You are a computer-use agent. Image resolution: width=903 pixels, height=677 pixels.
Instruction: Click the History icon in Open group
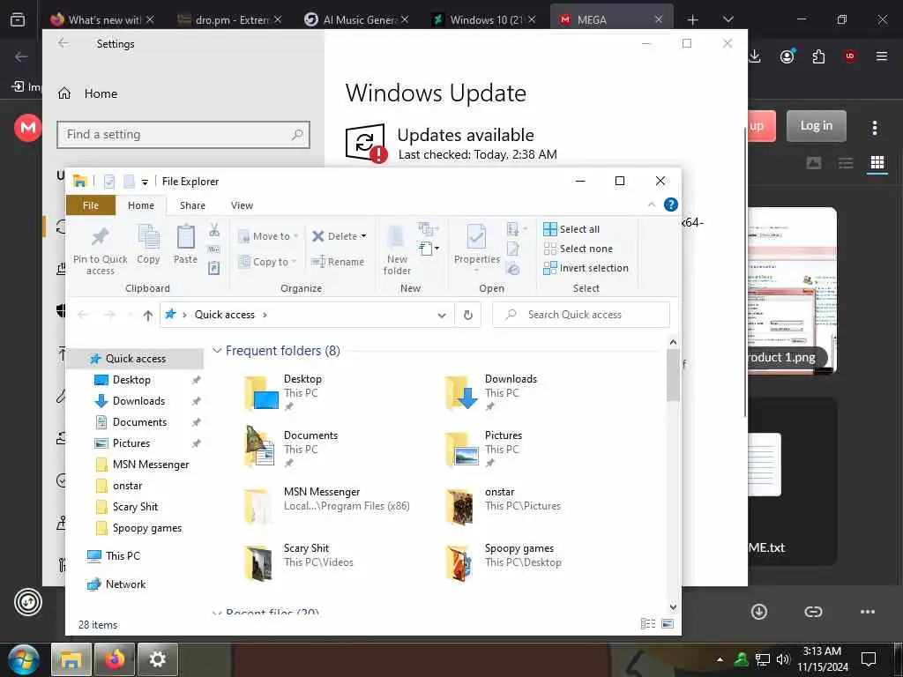point(513,268)
